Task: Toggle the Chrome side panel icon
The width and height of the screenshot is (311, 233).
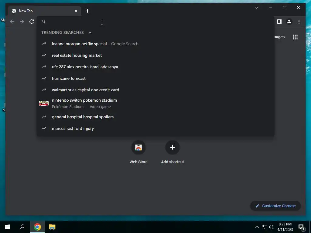Action: (x=279, y=22)
